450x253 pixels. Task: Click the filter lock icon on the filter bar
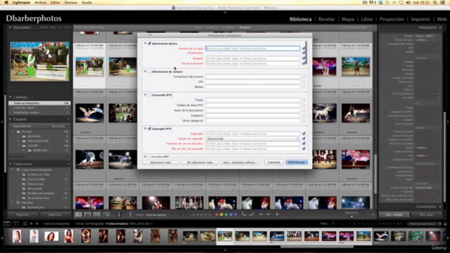click(x=373, y=27)
